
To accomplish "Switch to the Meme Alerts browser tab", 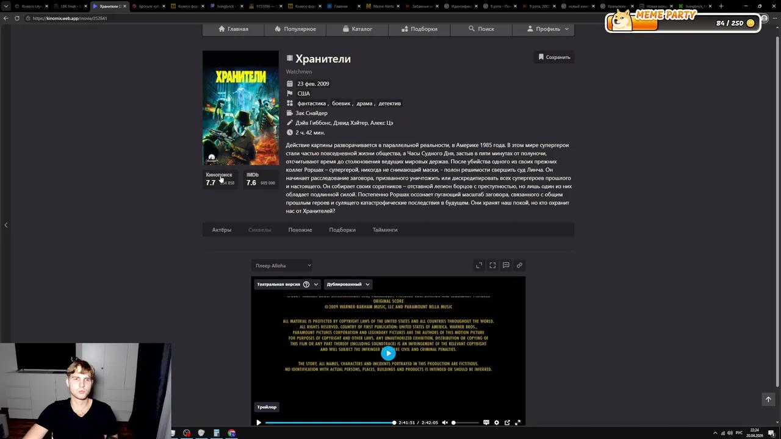I will click(383, 6).
